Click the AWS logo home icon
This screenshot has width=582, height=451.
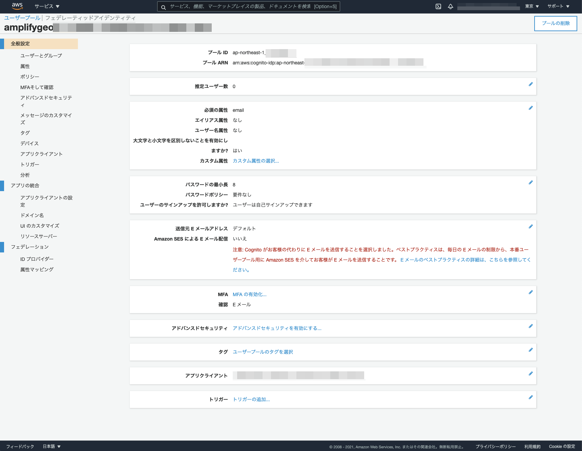(17, 6)
